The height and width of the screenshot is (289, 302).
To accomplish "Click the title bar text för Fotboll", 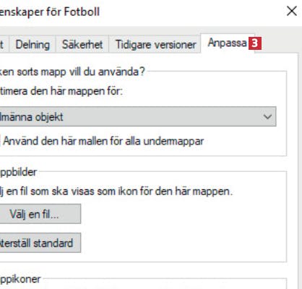I will (x=73, y=12).
